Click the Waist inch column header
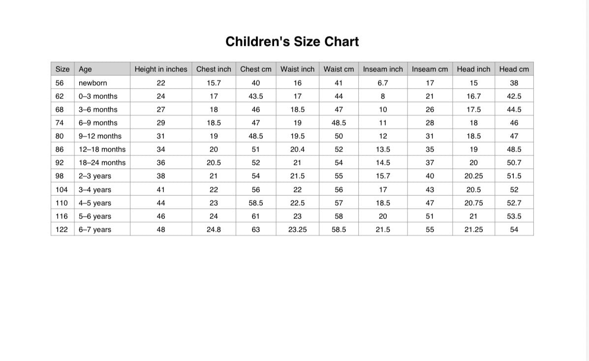 [x=297, y=69]
